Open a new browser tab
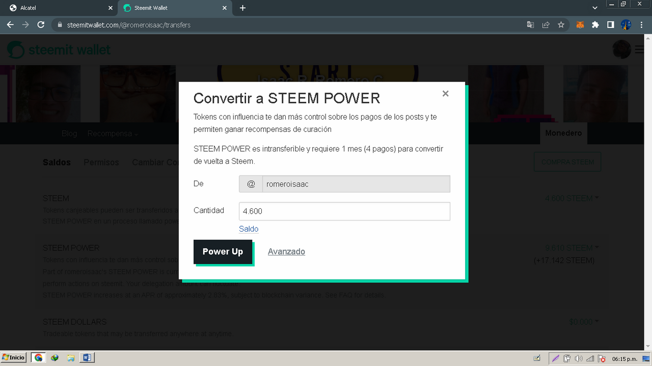Viewport: 652px width, 366px height. pyautogui.click(x=242, y=8)
